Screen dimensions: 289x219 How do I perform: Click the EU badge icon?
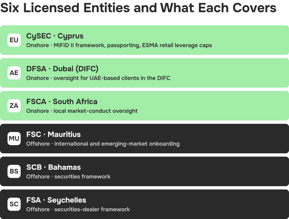(x=14, y=40)
